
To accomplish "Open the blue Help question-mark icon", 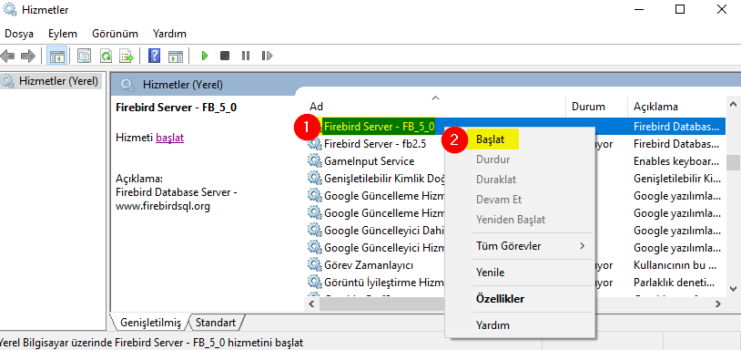I will pyautogui.click(x=154, y=56).
